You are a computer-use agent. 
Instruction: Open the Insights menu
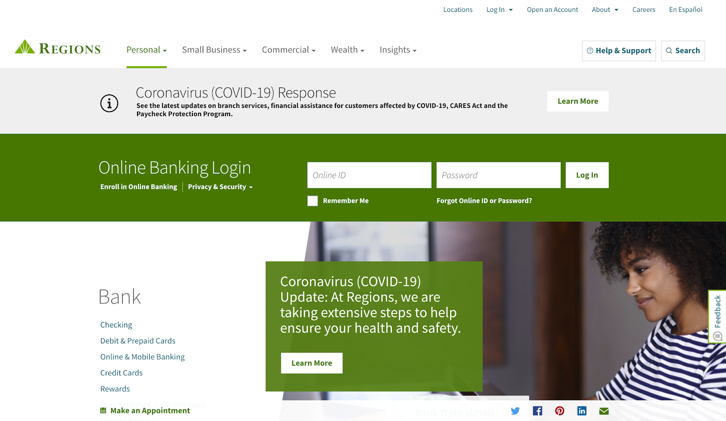(x=398, y=50)
